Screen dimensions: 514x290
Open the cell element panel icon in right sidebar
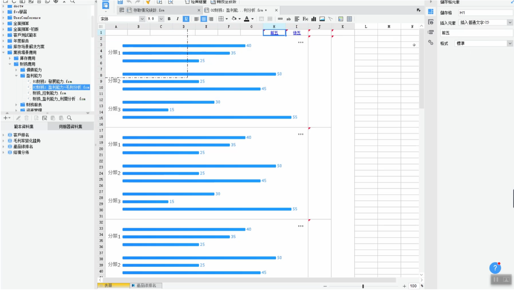(x=431, y=12)
